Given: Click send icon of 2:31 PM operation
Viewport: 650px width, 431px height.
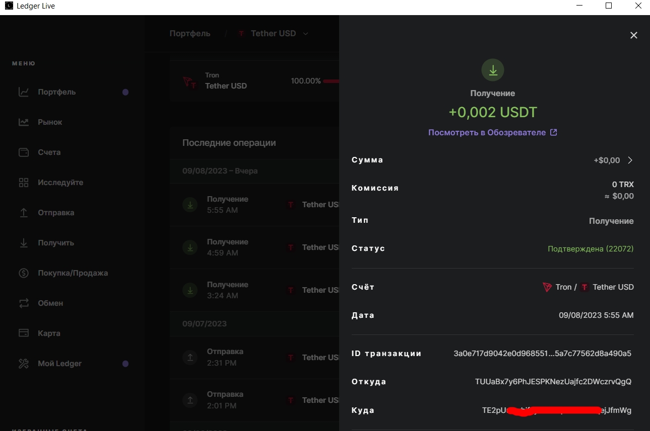Looking at the screenshot, I should point(190,358).
